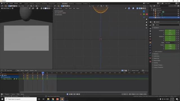Open Windows Start menu
180x101 pixels.
(x=2, y=99)
